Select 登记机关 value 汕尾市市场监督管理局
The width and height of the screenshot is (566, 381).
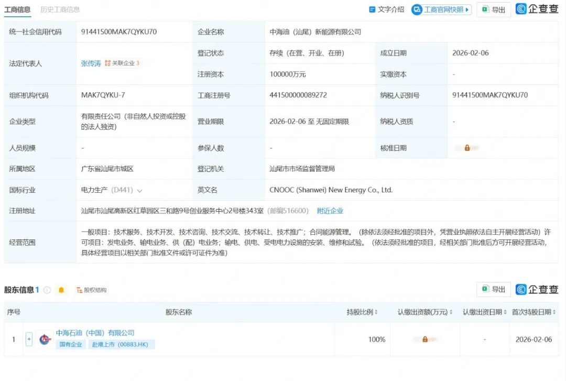click(x=302, y=169)
